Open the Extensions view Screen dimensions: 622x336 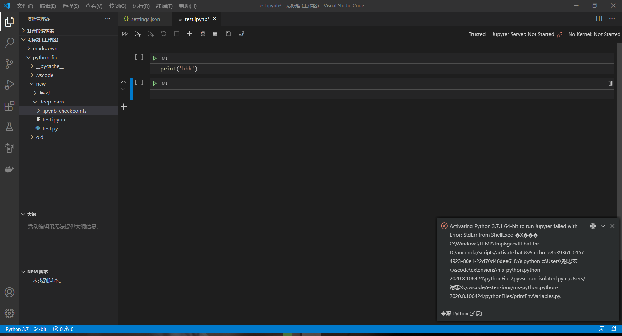pyautogui.click(x=9, y=106)
